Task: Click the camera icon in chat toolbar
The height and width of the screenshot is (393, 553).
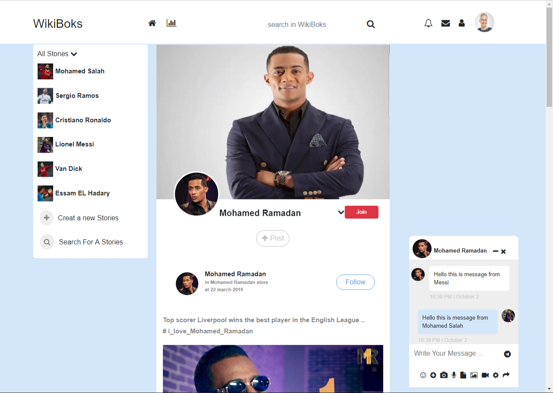Action: click(444, 375)
